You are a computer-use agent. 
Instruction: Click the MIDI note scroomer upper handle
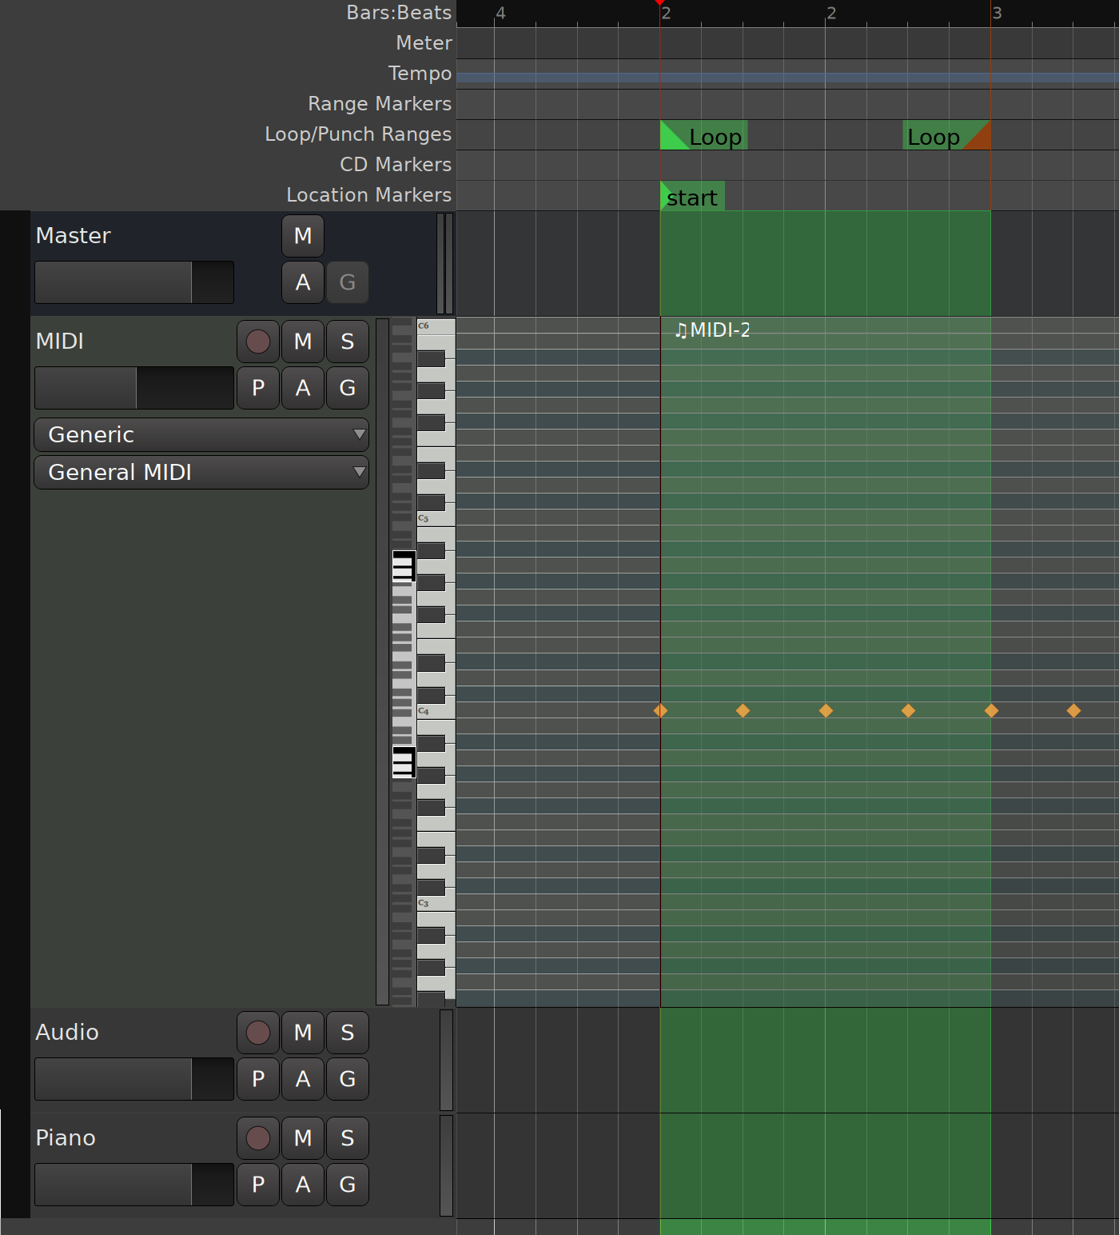pos(404,568)
